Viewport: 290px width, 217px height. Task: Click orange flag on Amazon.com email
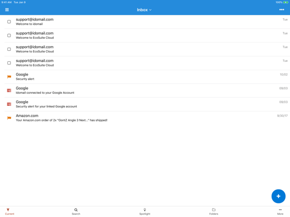(9, 118)
